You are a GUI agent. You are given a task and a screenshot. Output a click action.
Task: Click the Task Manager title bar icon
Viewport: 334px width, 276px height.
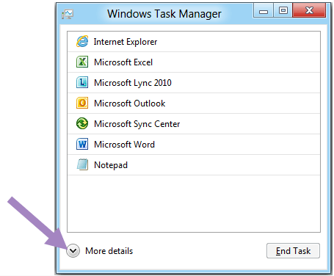point(68,14)
